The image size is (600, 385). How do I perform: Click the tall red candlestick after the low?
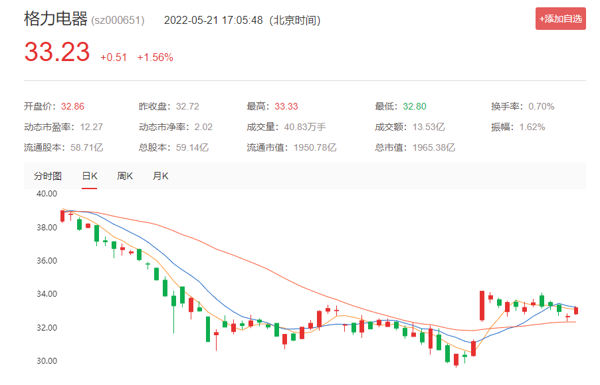click(x=482, y=305)
